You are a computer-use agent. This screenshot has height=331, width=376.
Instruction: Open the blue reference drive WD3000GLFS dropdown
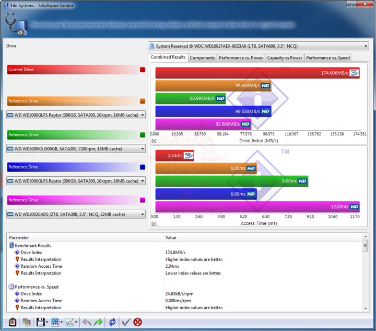pyautogui.click(x=76, y=181)
